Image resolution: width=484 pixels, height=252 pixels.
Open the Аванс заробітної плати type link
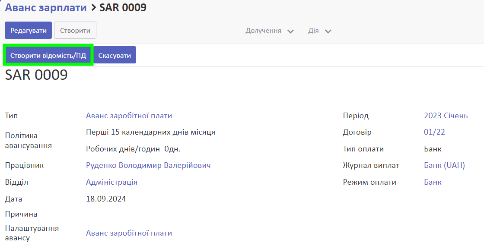[129, 116]
